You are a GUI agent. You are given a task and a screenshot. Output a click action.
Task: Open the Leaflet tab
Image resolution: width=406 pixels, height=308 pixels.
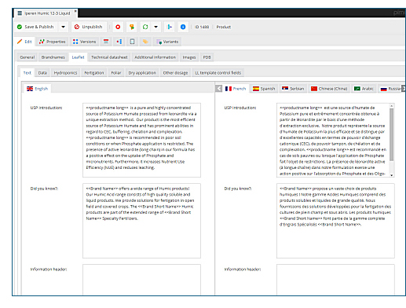[x=78, y=57]
